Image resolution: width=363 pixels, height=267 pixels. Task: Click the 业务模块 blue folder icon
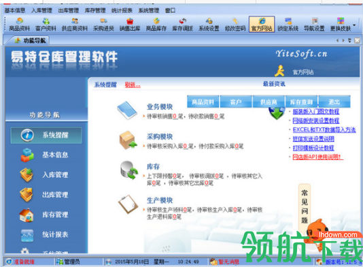[127, 110]
